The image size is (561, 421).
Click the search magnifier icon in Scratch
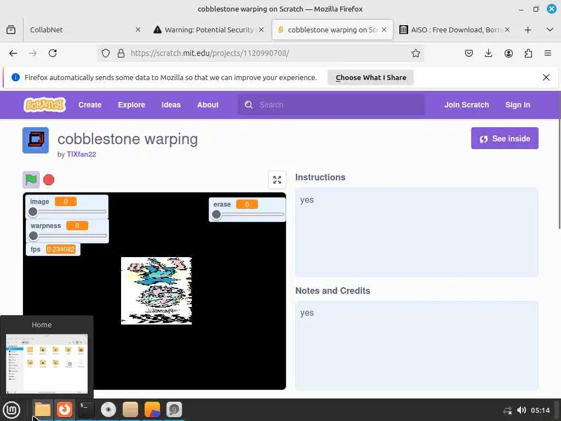tap(249, 105)
